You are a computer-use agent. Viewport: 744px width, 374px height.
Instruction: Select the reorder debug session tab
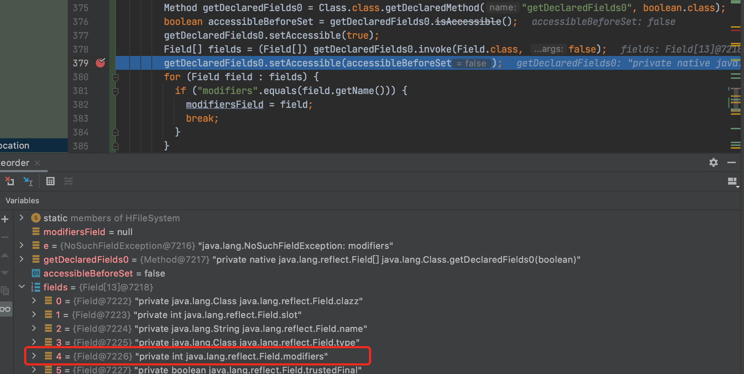[x=15, y=163]
